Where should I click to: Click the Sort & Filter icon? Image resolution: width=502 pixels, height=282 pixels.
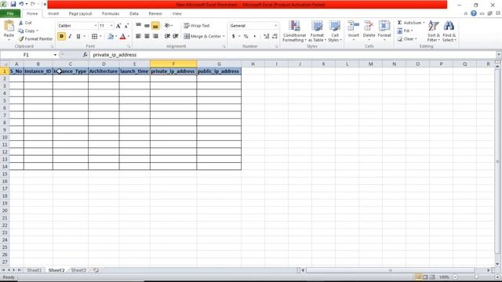pos(433,26)
